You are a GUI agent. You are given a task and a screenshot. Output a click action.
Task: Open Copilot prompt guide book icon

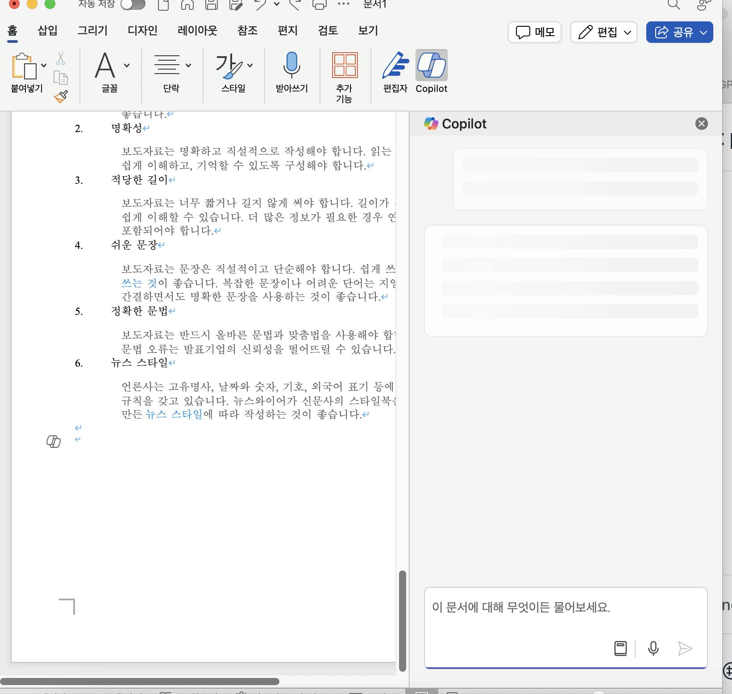click(620, 648)
